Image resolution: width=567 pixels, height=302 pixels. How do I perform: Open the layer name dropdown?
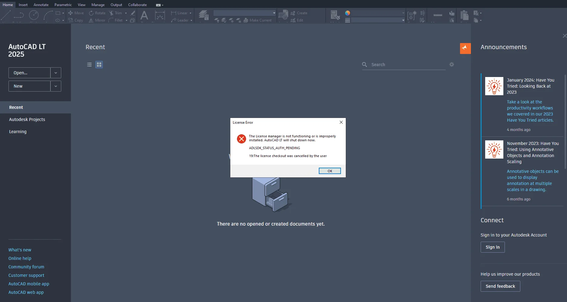tap(245, 13)
